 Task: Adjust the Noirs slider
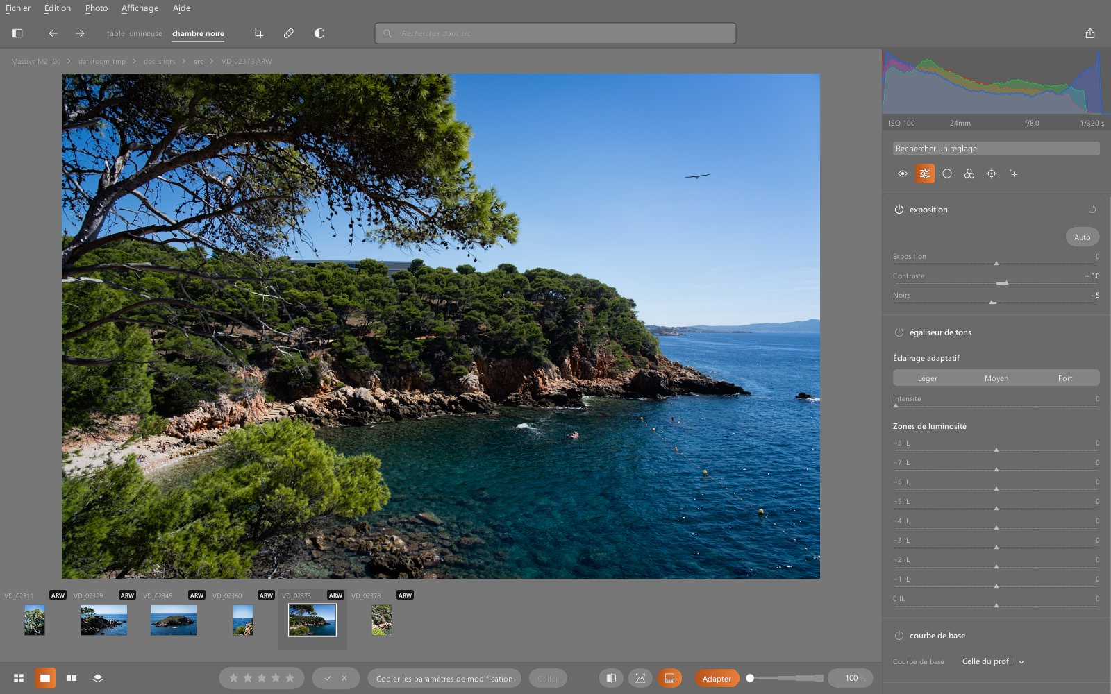click(x=996, y=303)
